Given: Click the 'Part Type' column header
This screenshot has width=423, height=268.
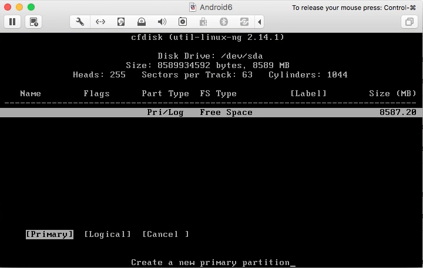Looking at the screenshot, I should (x=165, y=93).
